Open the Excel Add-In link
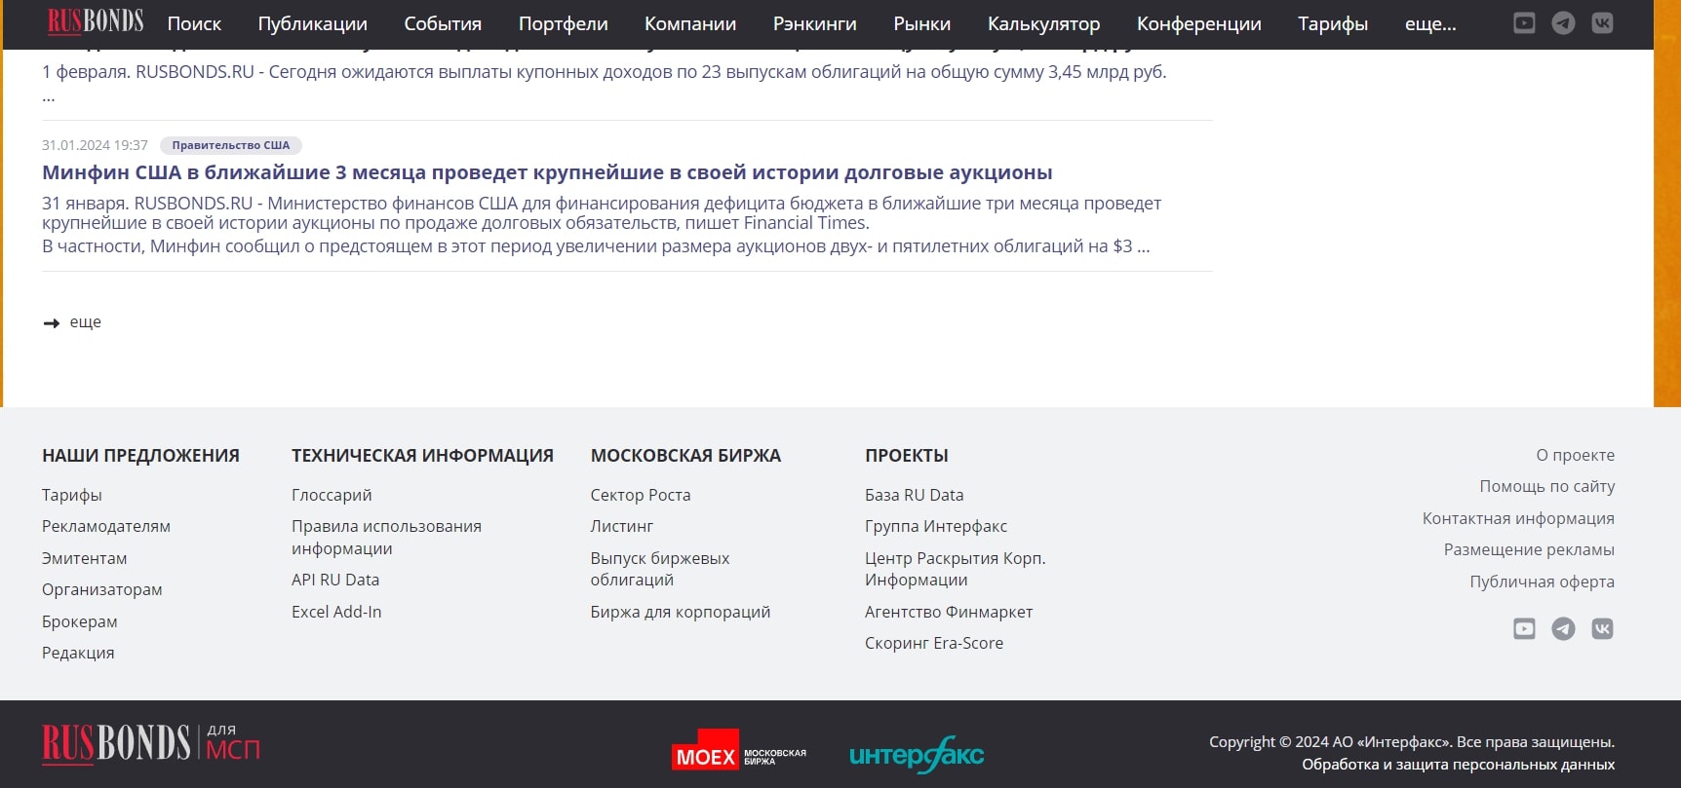Viewport: 1681px width, 788px height. coord(336,612)
